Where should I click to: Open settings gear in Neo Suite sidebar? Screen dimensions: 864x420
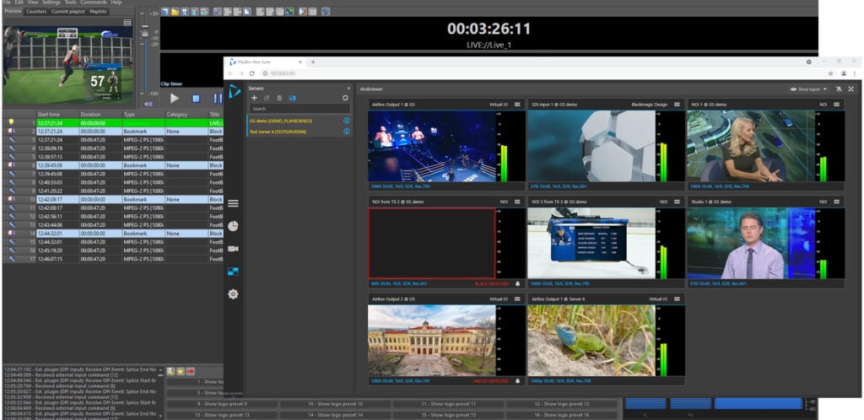(233, 294)
